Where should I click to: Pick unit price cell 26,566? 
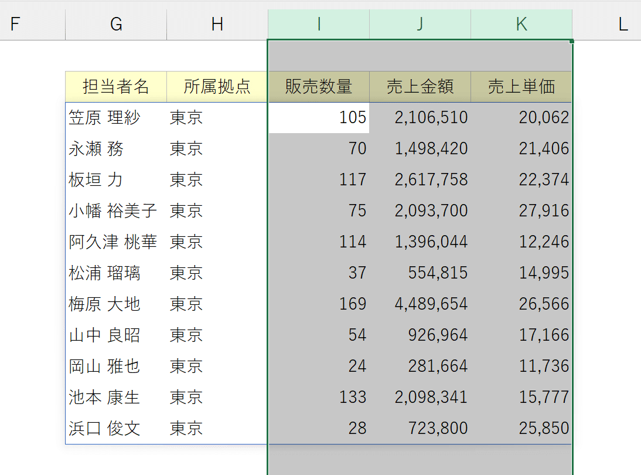tap(521, 304)
